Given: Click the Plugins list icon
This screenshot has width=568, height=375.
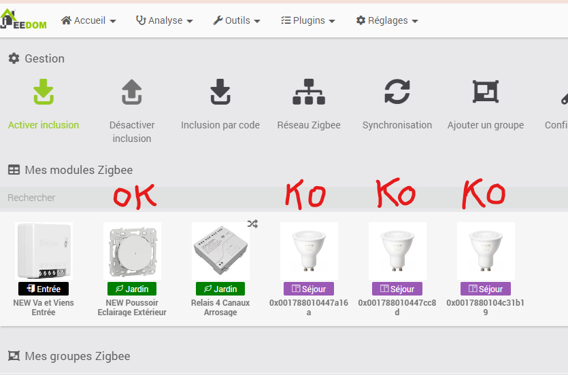Looking at the screenshot, I should click(286, 20).
